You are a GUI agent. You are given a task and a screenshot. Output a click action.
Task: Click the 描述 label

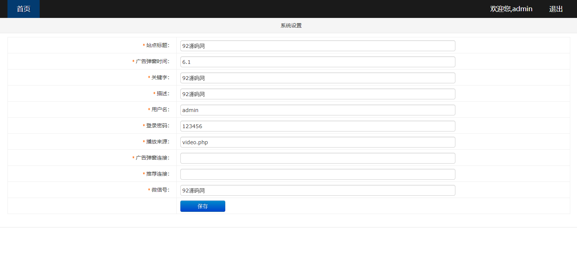pyautogui.click(x=163, y=93)
